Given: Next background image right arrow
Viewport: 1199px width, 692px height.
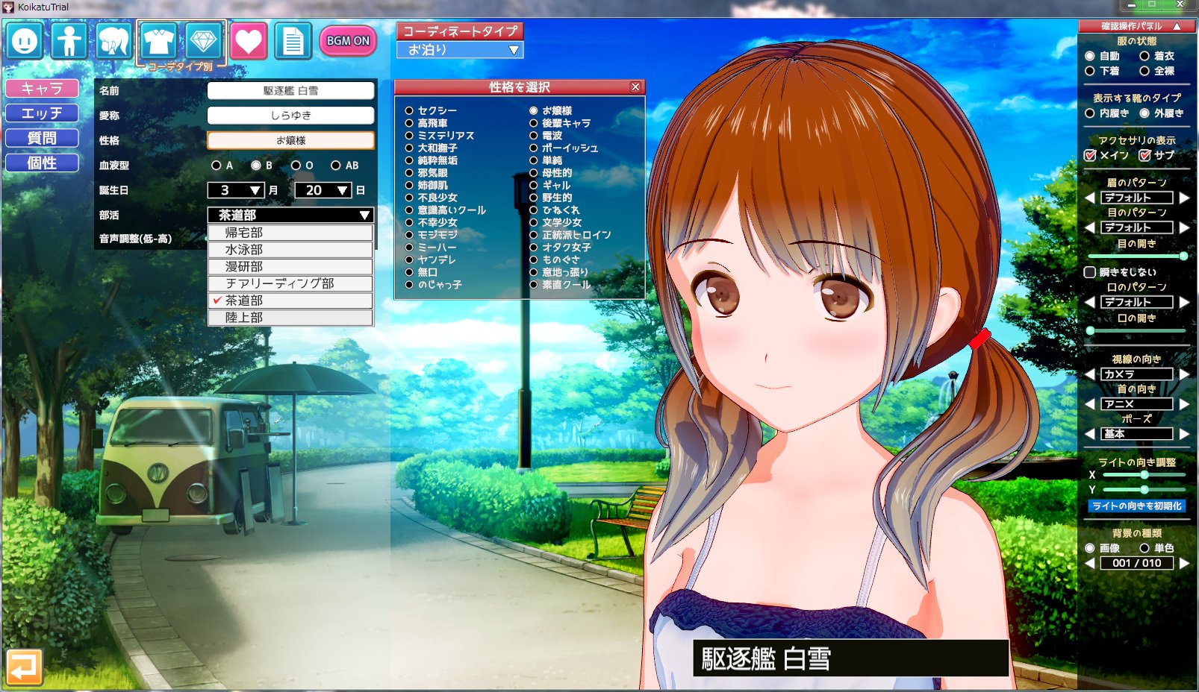Looking at the screenshot, I should (1184, 563).
